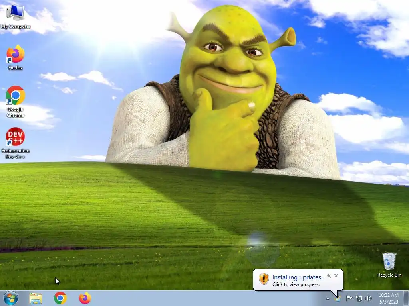Show hidden tray icons arrow
Image resolution: width=409 pixels, height=306 pixels.
coord(328,298)
